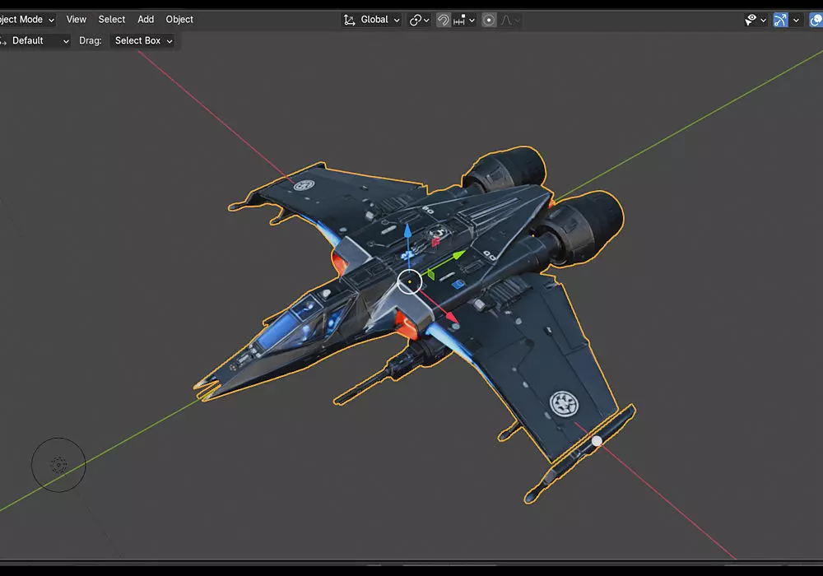This screenshot has height=576, width=823.
Task: Click the white gizmo center circle
Action: coord(409,281)
